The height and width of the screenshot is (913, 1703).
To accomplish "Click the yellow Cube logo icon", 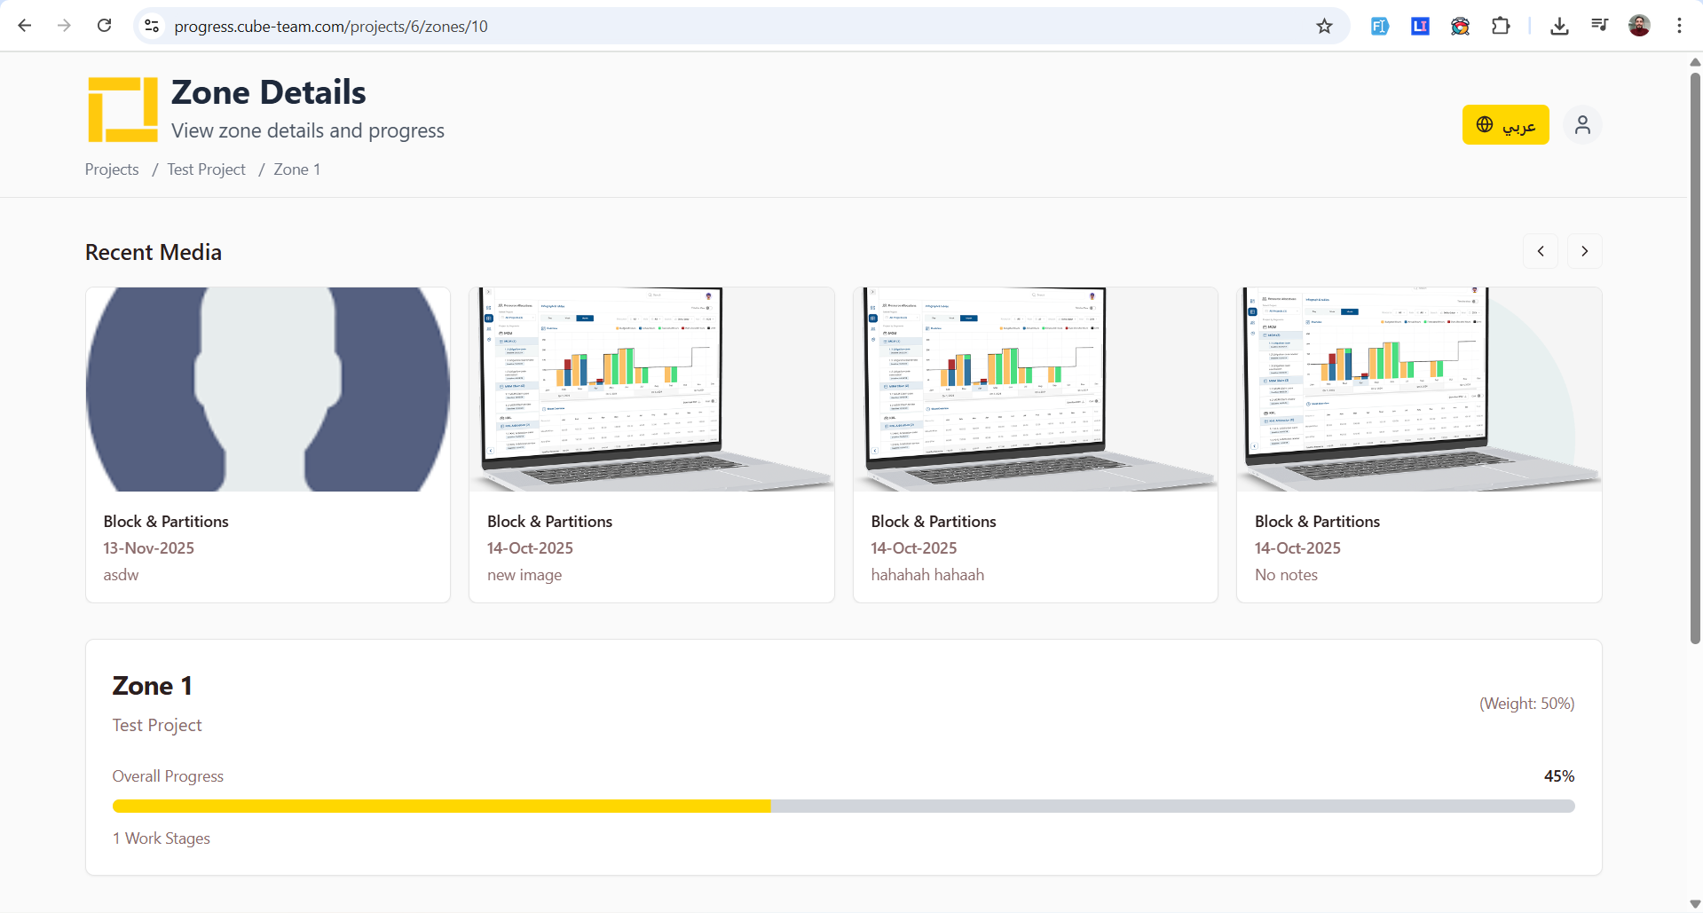I will click(122, 109).
